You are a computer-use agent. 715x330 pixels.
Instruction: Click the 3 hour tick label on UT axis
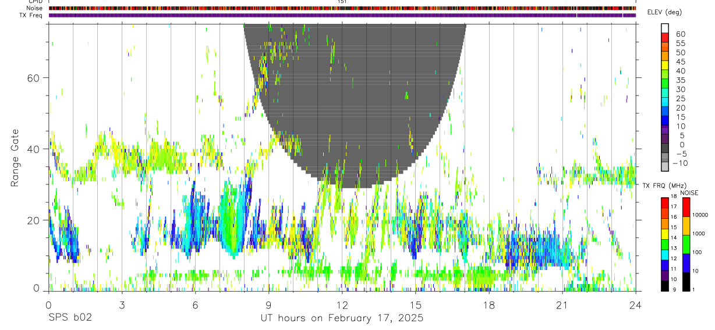[x=122, y=305]
